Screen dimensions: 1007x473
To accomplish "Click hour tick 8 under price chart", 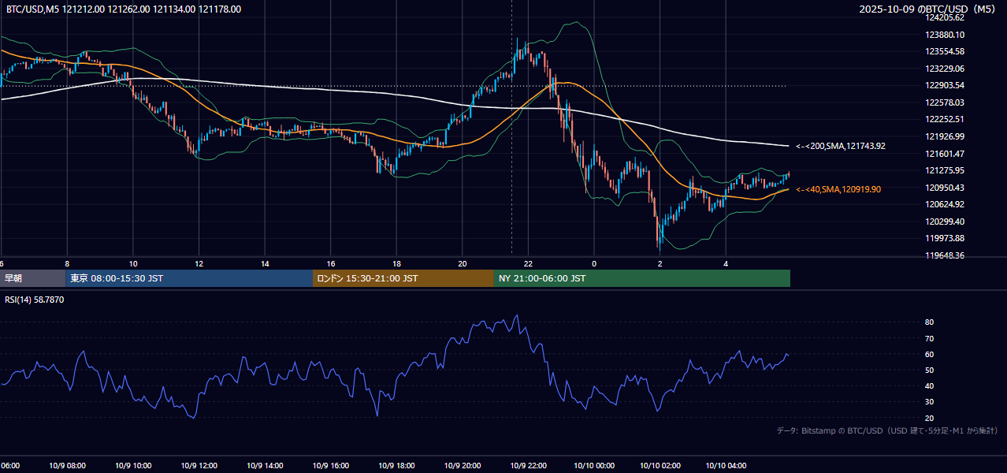I will point(67,263).
